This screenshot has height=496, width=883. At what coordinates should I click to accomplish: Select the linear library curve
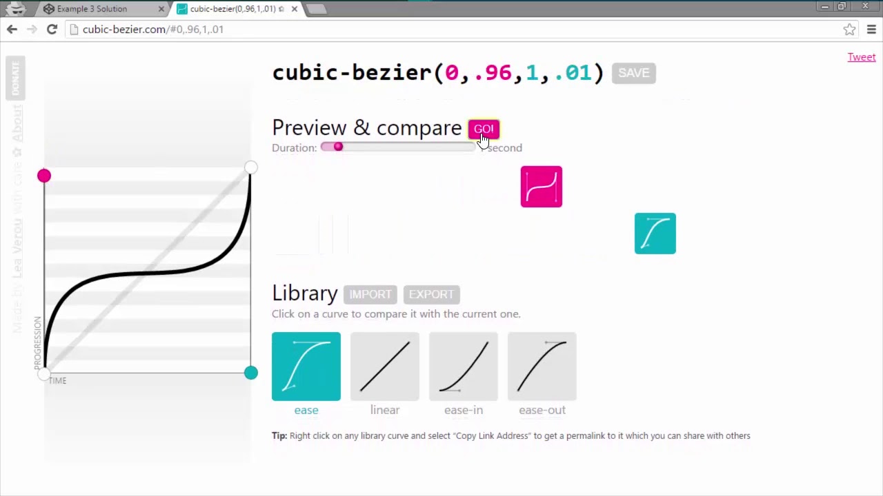point(385,366)
